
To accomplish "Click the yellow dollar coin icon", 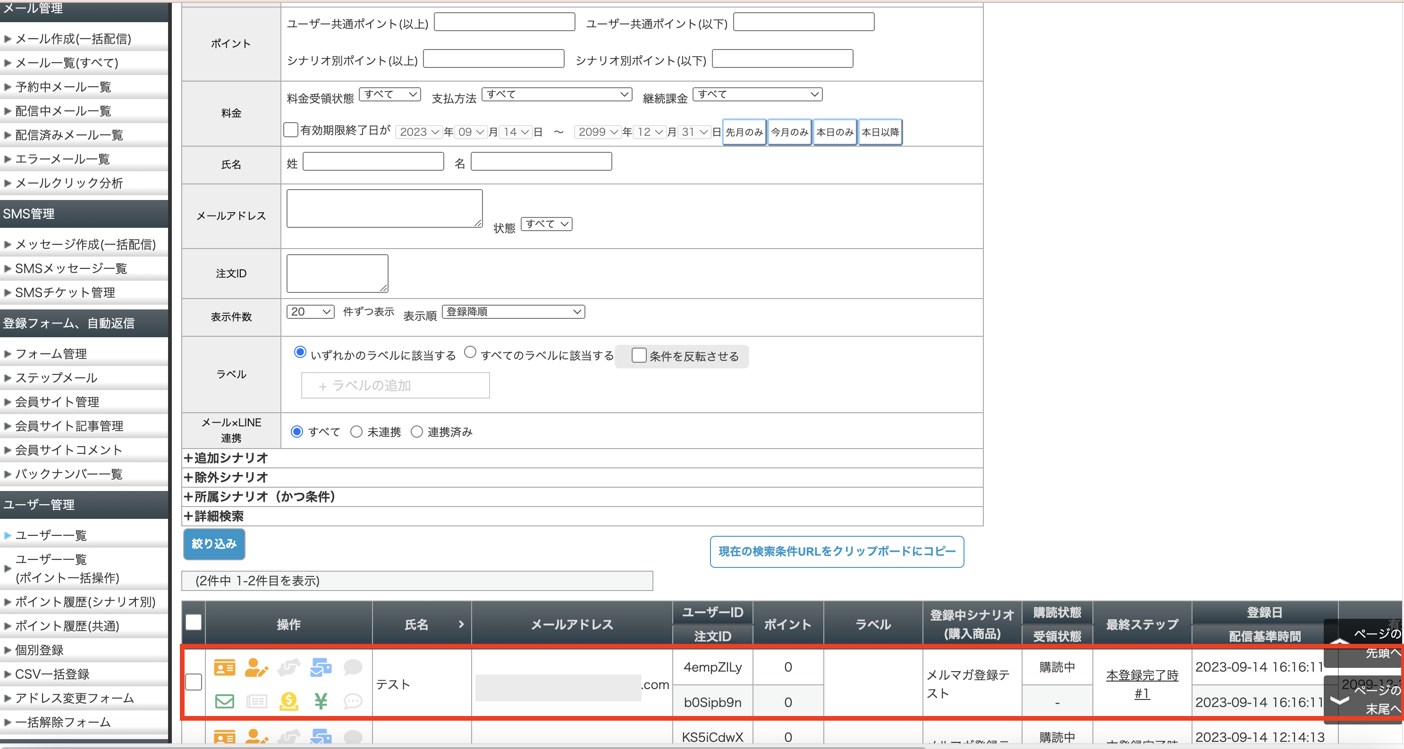I will (x=288, y=700).
